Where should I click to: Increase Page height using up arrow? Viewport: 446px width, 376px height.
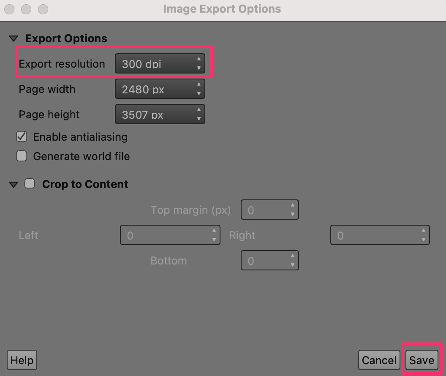click(x=199, y=110)
